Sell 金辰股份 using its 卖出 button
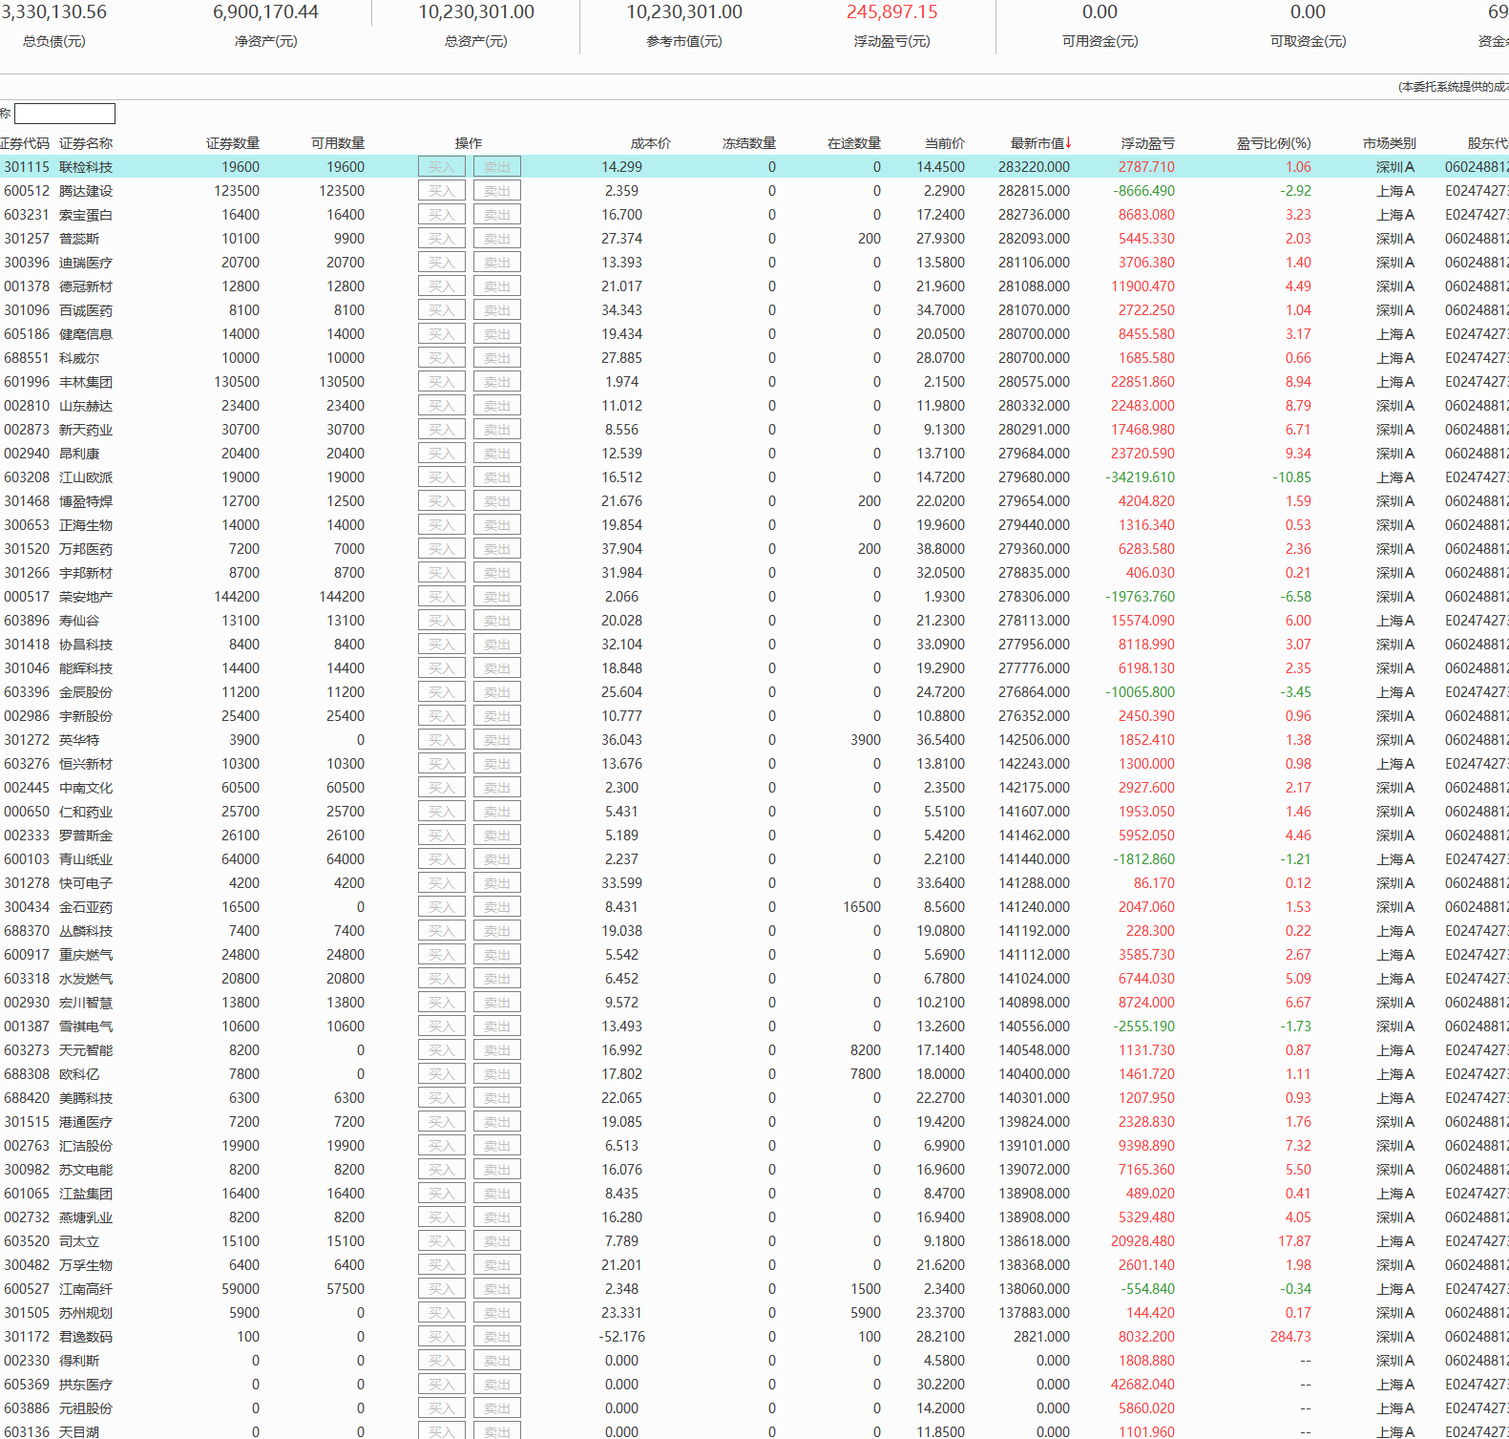The image size is (1509, 1439). pyautogui.click(x=497, y=692)
